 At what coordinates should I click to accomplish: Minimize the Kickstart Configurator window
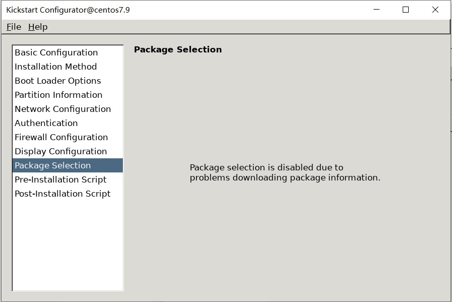point(376,10)
